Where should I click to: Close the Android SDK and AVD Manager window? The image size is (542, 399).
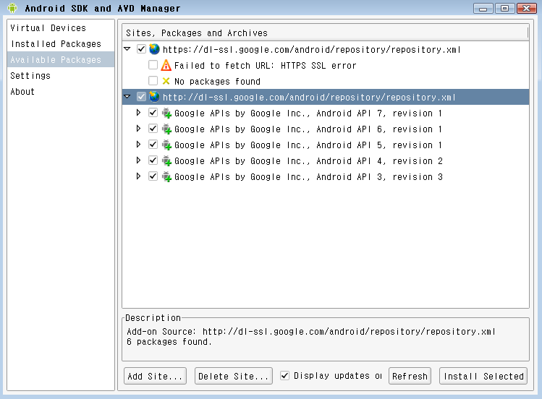[527, 8]
